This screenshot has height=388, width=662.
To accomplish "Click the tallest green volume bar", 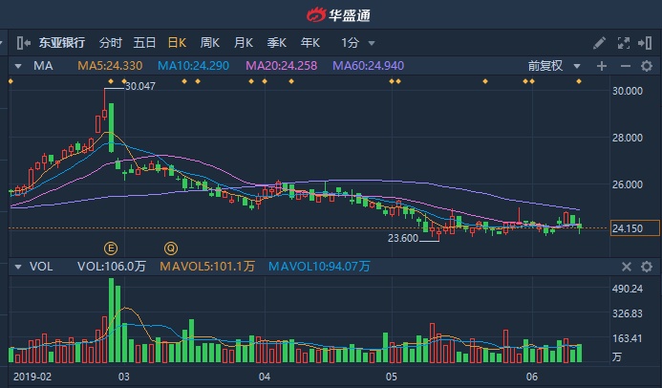I will coord(112,320).
